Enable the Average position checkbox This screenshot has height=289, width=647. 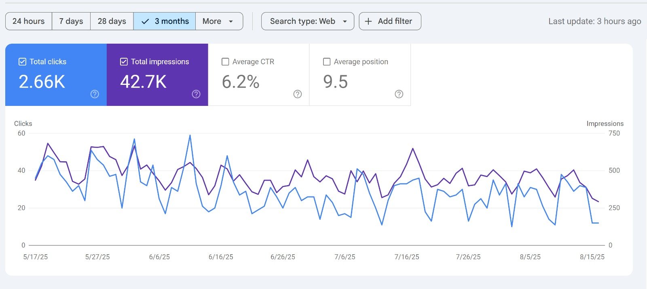[x=327, y=62]
